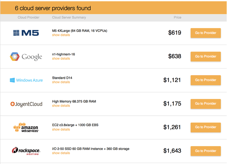Select the text 'M5 4XLarge (64 GB RAM, 16 VCPUs)'
Image resolution: width=227 pixels, height=164 pixels.
click(x=80, y=31)
